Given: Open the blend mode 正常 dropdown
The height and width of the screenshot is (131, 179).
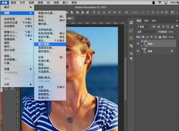Looking at the screenshot, I should point(147,32).
